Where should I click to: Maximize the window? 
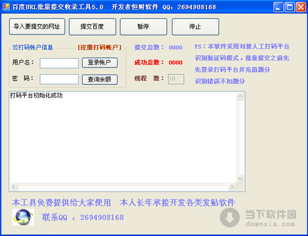pos(290,7)
